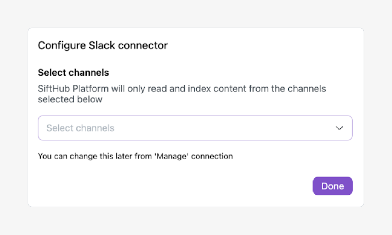Viewport: 392px width, 235px height.
Task: Click the "Select channels" placeholder text
Action: 80,128
